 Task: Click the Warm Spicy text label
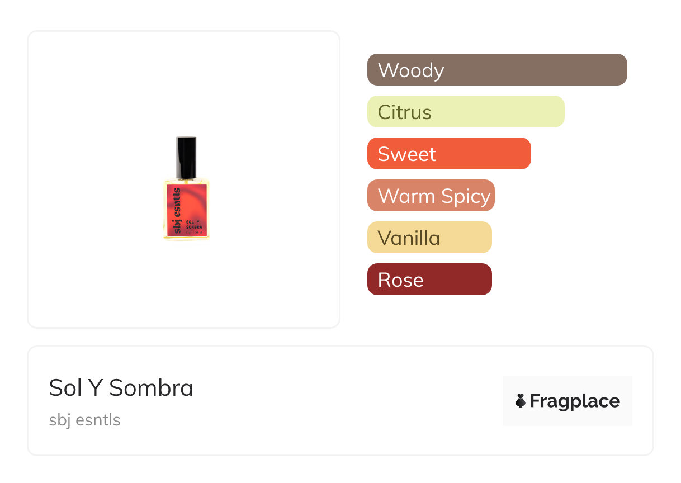(434, 196)
